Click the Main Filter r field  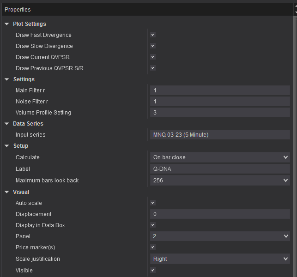click(x=220, y=90)
